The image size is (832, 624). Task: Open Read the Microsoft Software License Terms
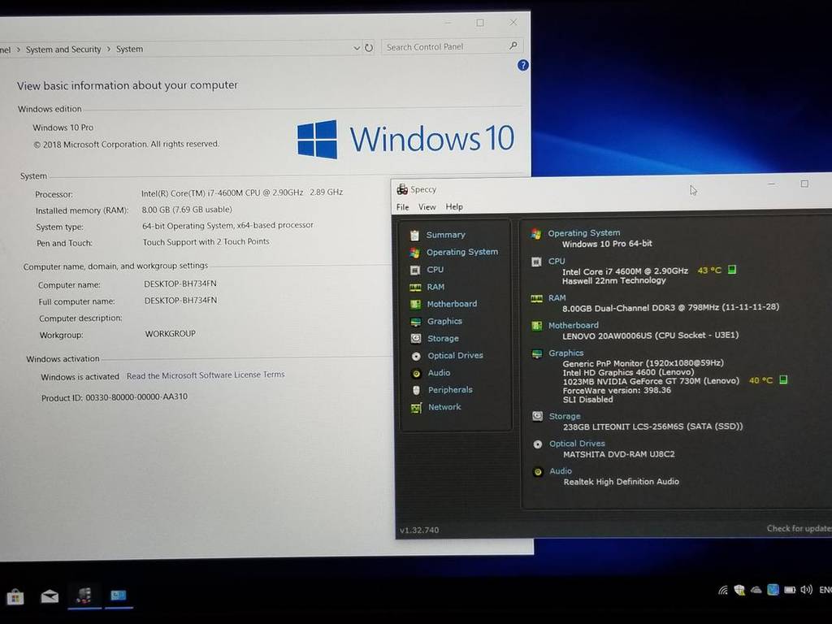tap(206, 375)
